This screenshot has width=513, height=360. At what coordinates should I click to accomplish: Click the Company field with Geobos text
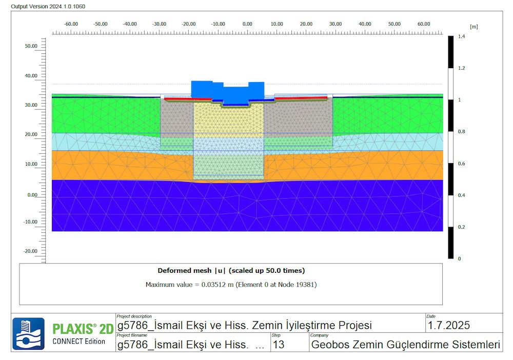(x=405, y=345)
